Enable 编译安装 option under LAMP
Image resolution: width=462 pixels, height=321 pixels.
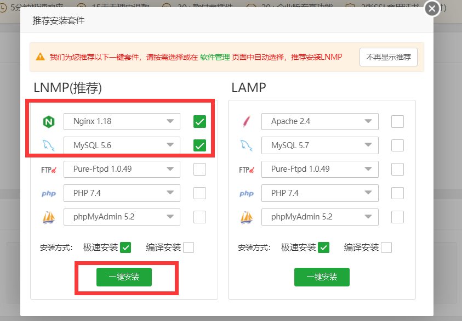(386, 247)
